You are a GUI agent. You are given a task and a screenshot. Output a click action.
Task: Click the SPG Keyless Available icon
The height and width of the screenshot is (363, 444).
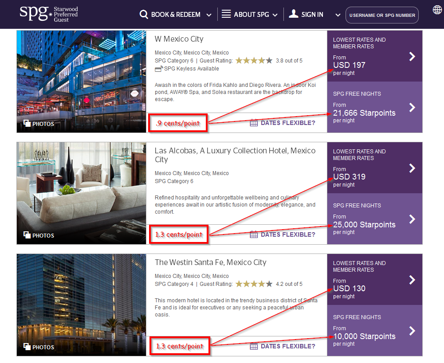[x=159, y=68]
